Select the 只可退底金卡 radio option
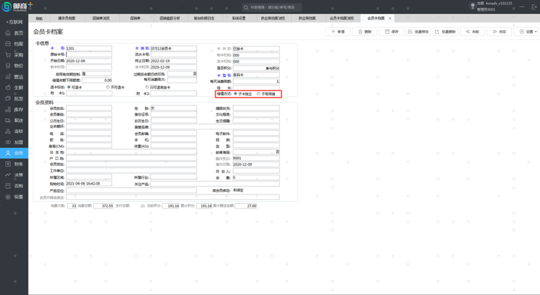The width and height of the screenshot is (540, 295). [147, 87]
